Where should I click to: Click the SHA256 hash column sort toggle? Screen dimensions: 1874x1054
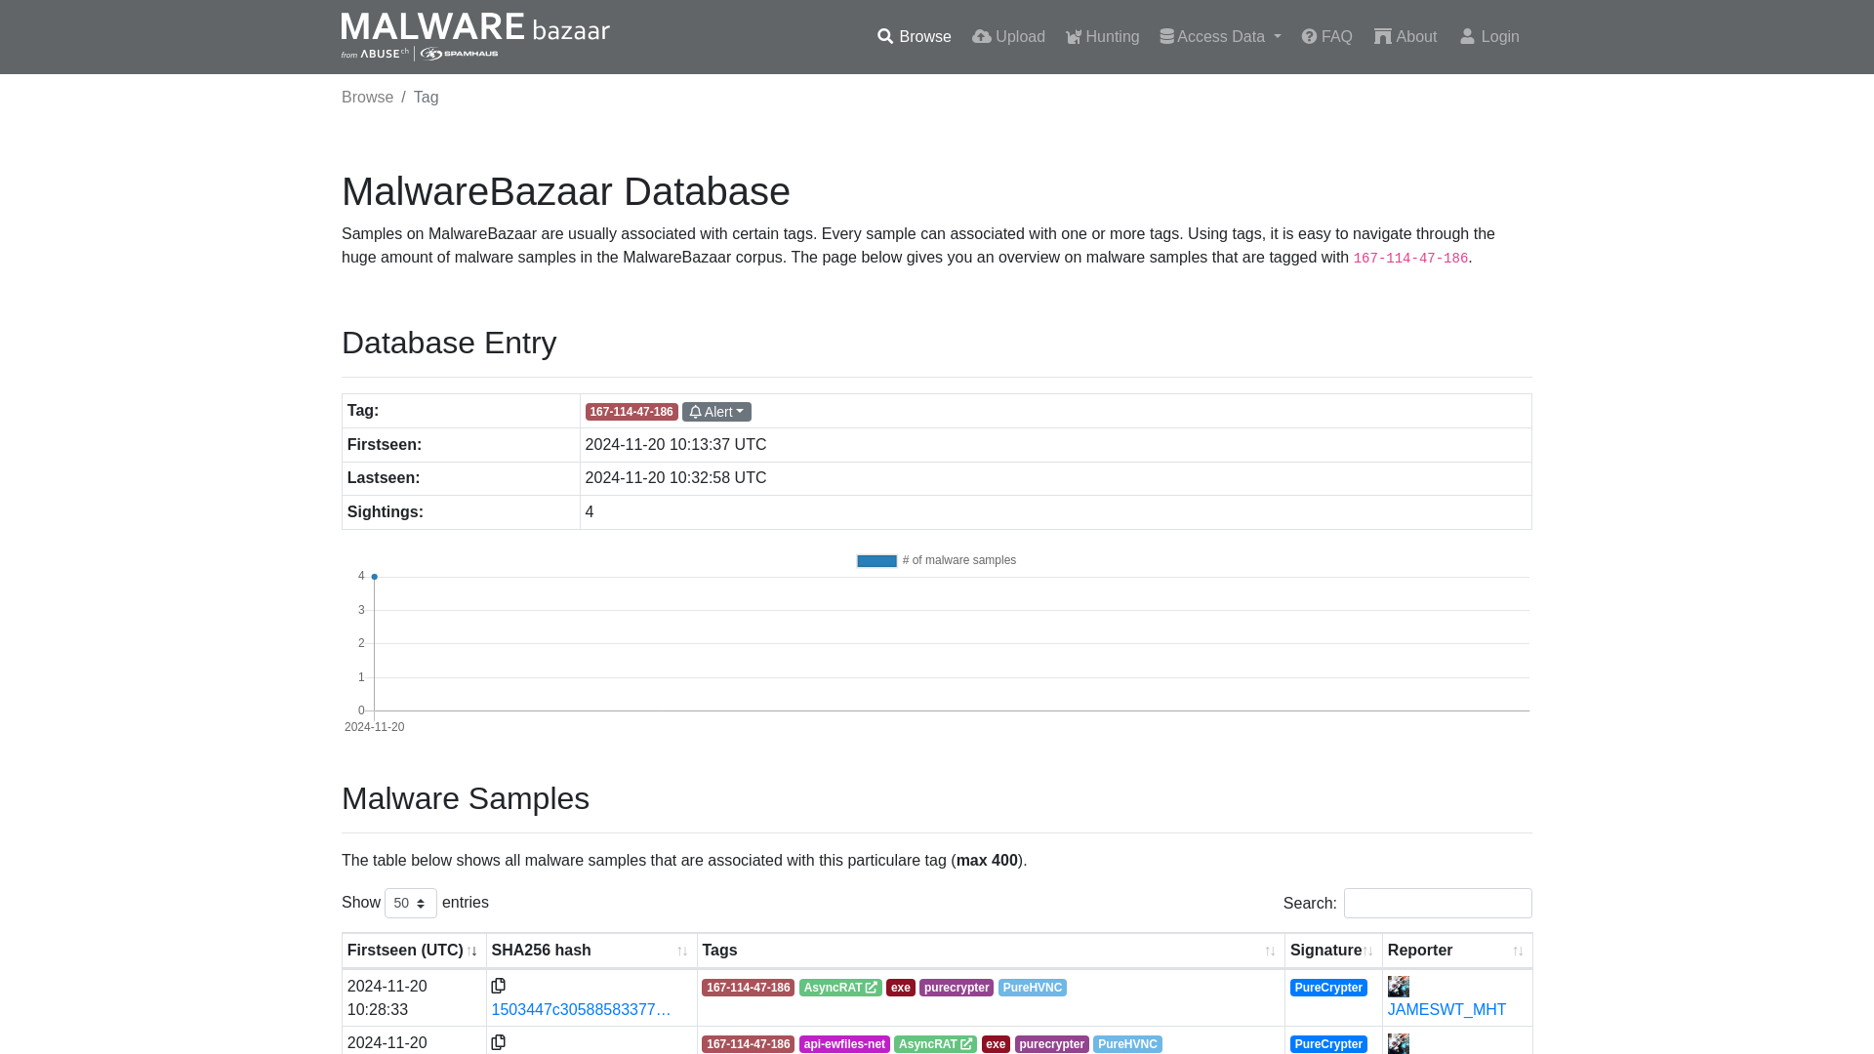coord(682,950)
